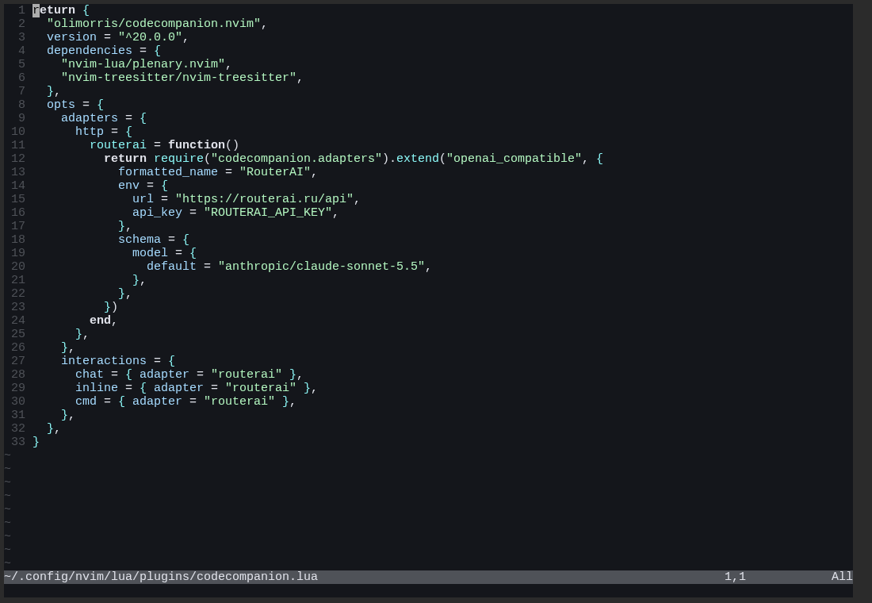
Task: Click the "url" key on line 15
Action: click(x=143, y=199)
